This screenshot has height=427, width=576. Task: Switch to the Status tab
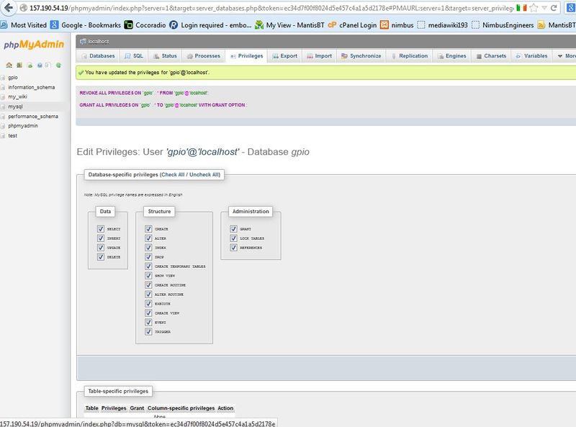pyautogui.click(x=165, y=56)
